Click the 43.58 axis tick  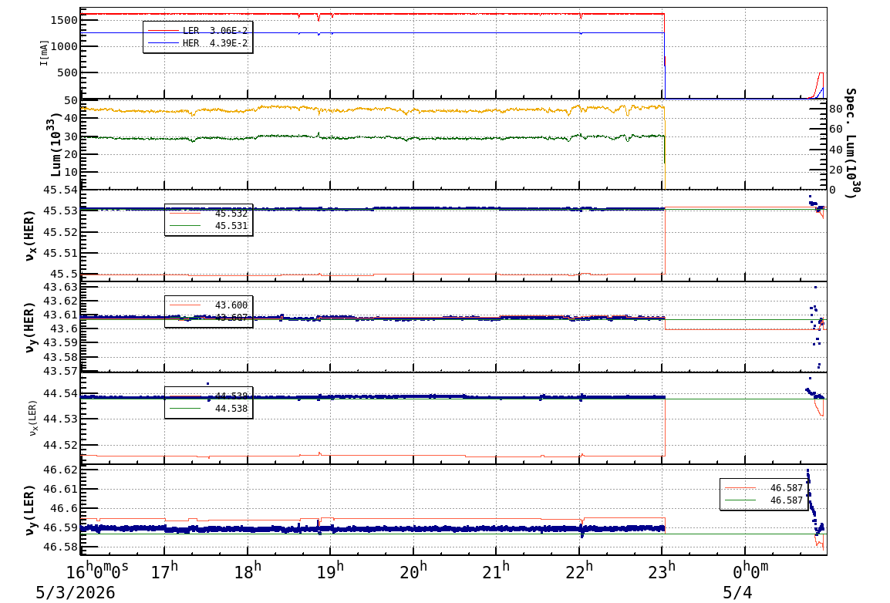coord(60,357)
